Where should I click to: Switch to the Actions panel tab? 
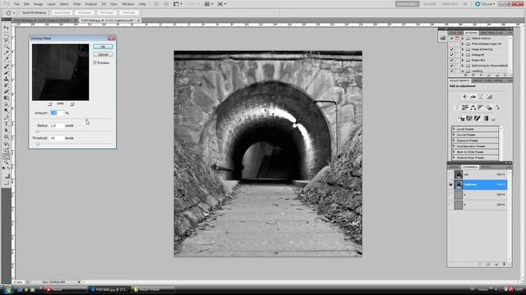[x=471, y=33]
